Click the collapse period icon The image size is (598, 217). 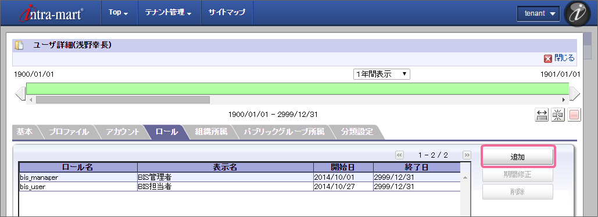[558, 115]
